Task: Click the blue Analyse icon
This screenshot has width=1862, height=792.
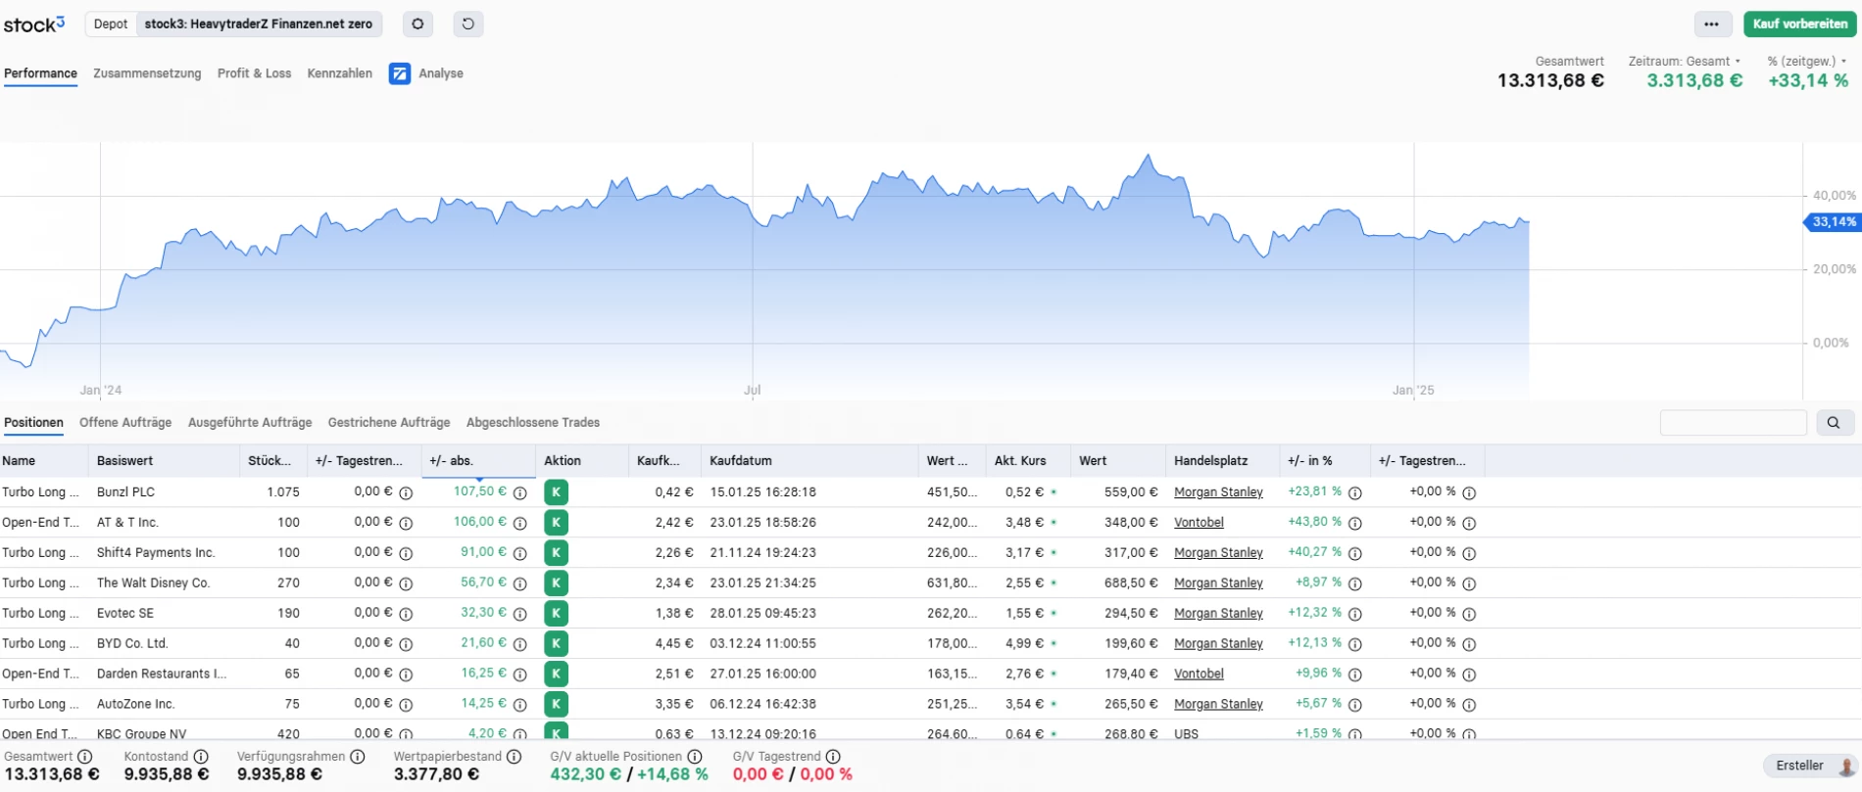Action: tap(400, 73)
